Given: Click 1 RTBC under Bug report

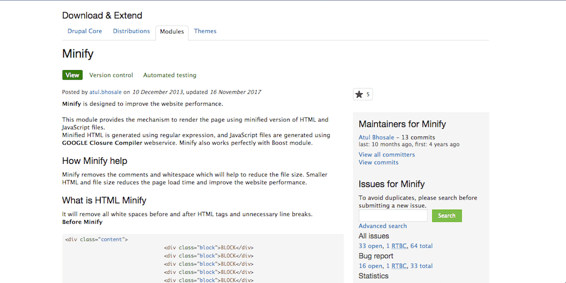Looking at the screenshot, I should 397,266.
